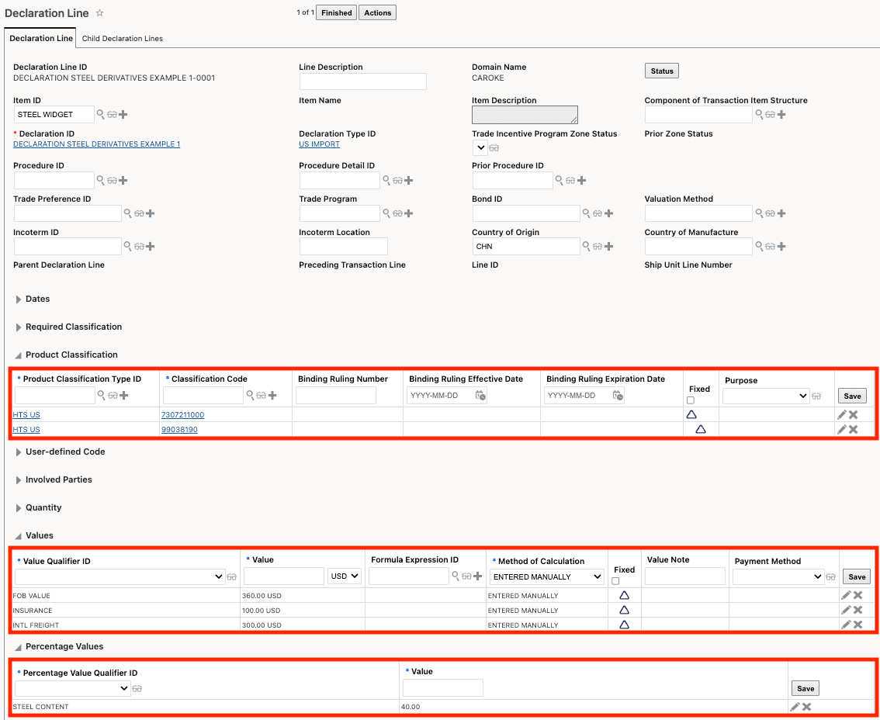880x720 pixels.
Task: Expand the Involved Parties section
Action: 19,479
